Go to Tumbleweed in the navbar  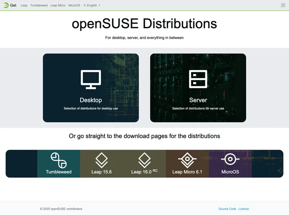tap(39, 5)
